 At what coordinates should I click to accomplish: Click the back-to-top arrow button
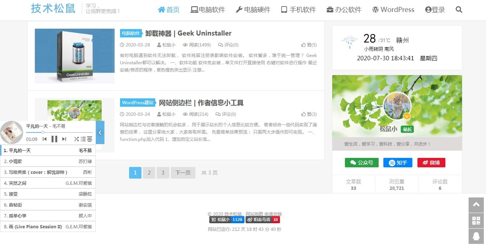(x=476, y=205)
